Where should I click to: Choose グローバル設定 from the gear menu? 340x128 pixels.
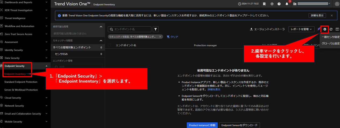[330, 43]
